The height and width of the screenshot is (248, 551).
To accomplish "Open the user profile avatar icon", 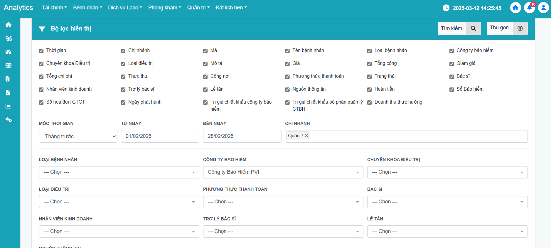I will [543, 8].
